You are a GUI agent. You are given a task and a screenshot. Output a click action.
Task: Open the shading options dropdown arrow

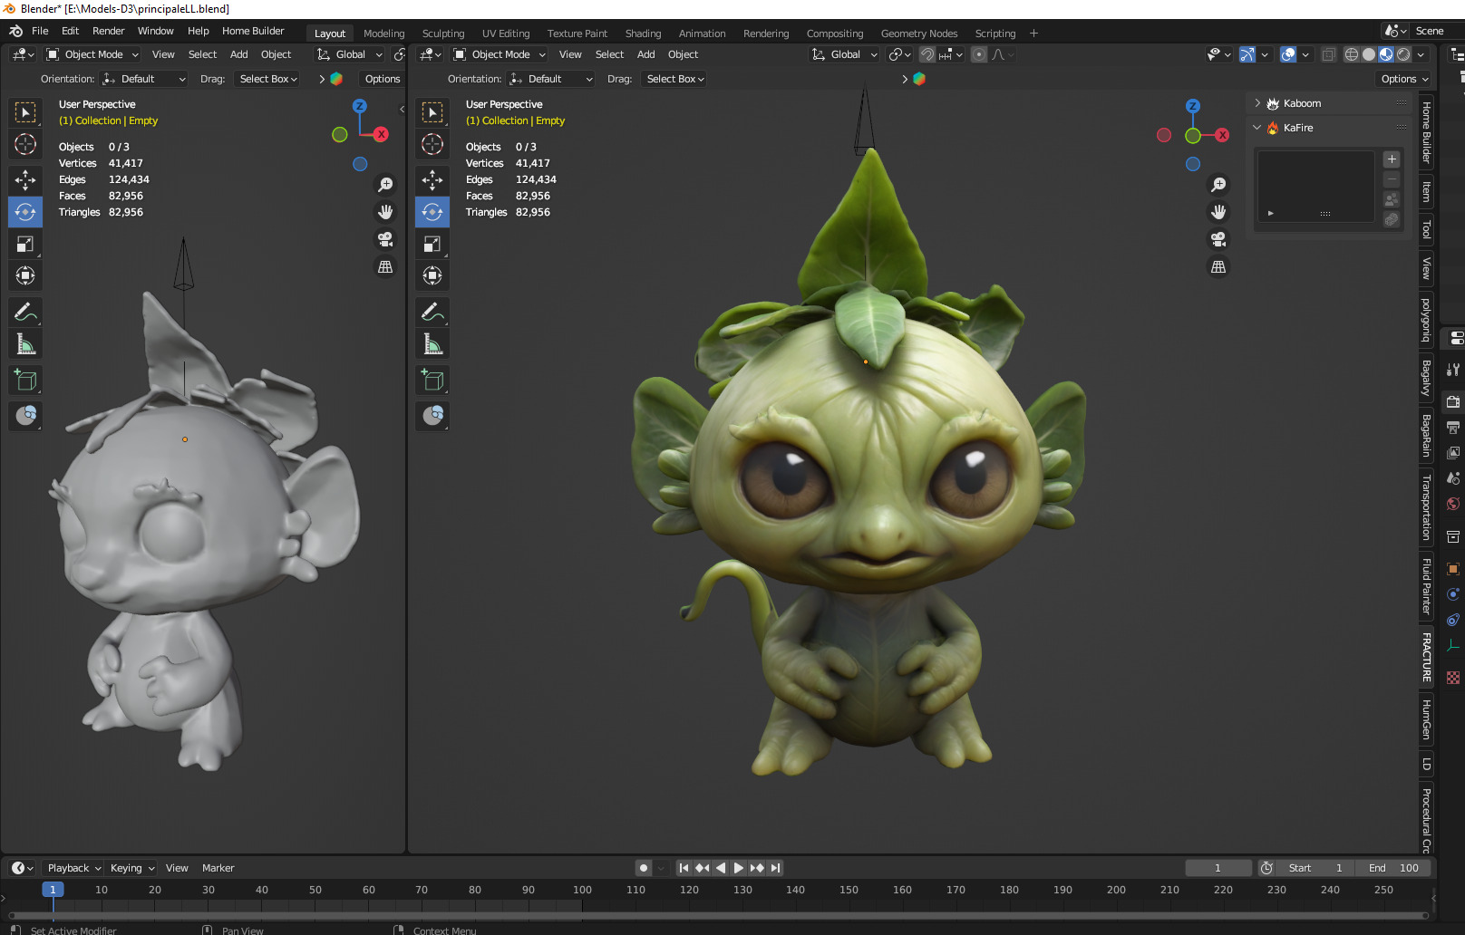pyautogui.click(x=1419, y=54)
